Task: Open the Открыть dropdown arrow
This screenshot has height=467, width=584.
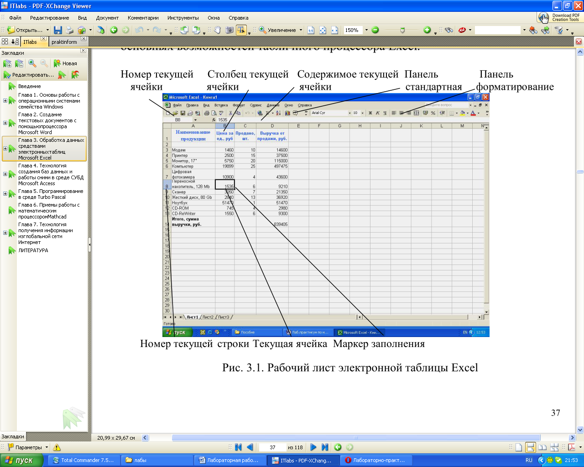Action: (x=47, y=30)
